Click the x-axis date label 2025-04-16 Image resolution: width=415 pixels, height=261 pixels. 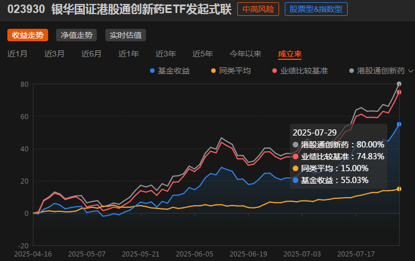[x=33, y=254]
